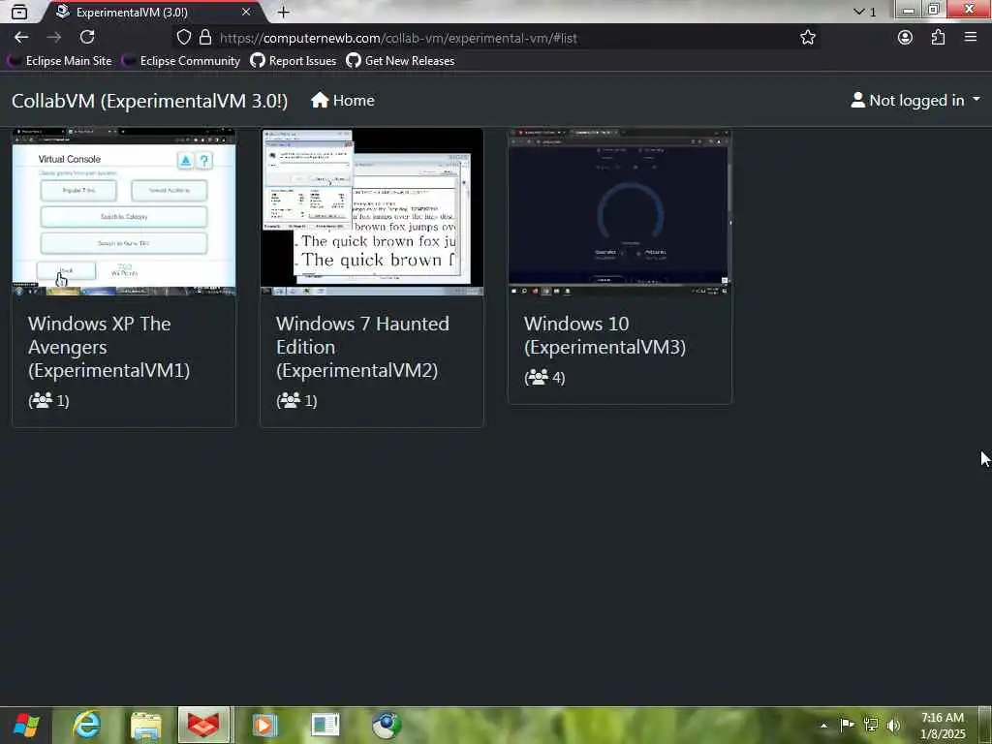Open the hamburger application menu

point(971,38)
